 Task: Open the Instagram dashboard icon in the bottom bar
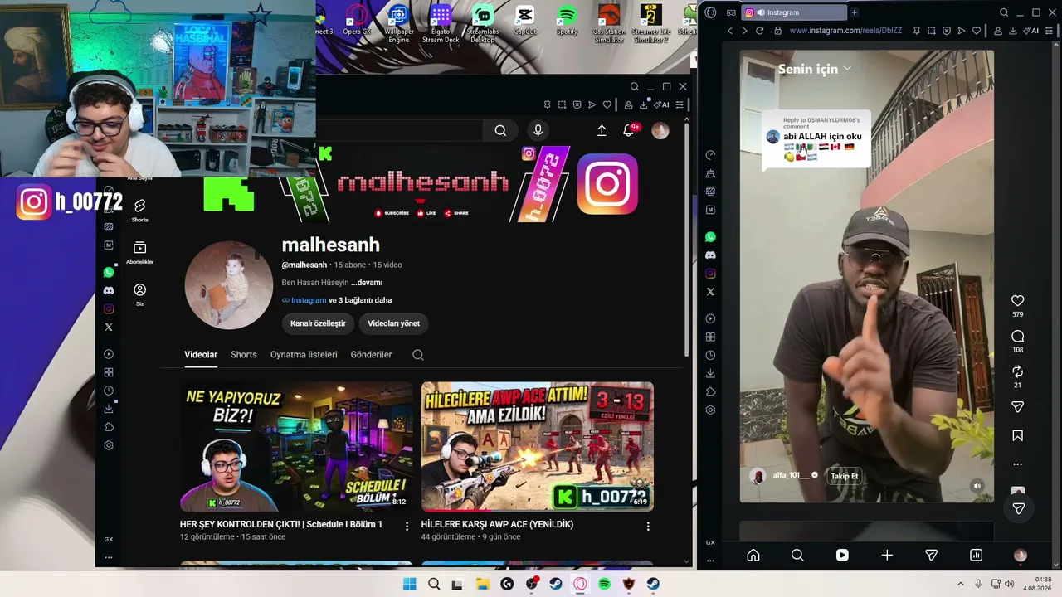point(976,556)
